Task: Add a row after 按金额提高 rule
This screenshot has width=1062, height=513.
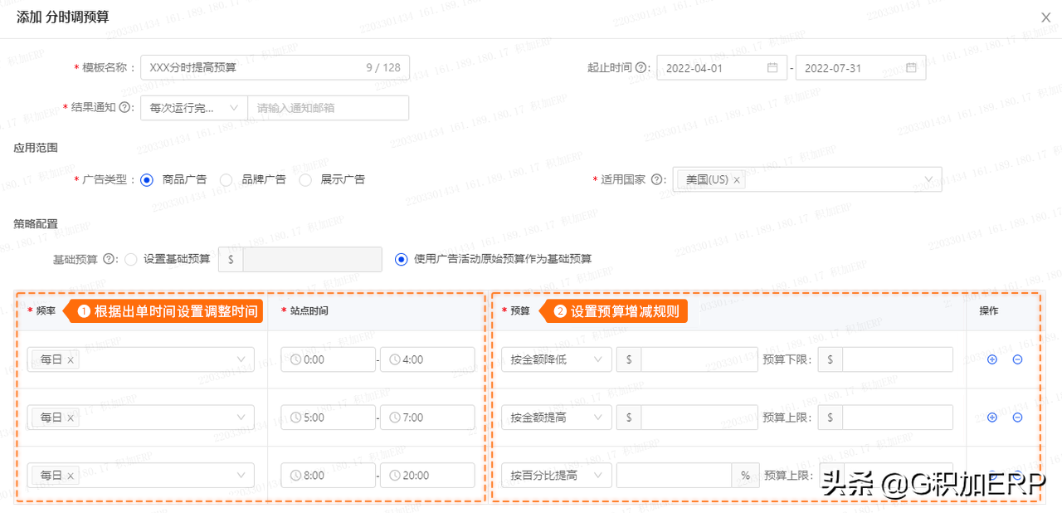Action: point(991,418)
